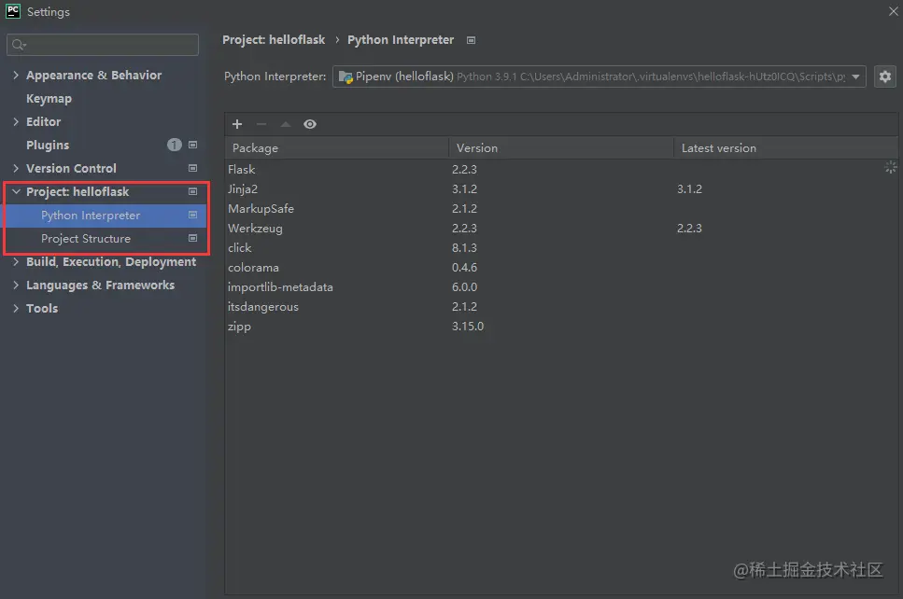Click the project-level icon beside Version Control

coord(193,168)
